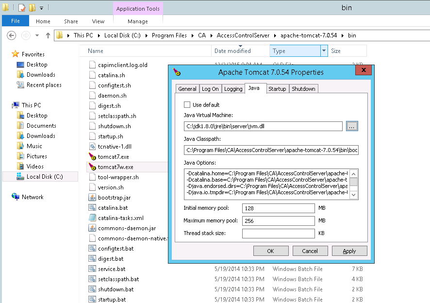
Task: Switch to the General tab
Action: click(x=187, y=89)
